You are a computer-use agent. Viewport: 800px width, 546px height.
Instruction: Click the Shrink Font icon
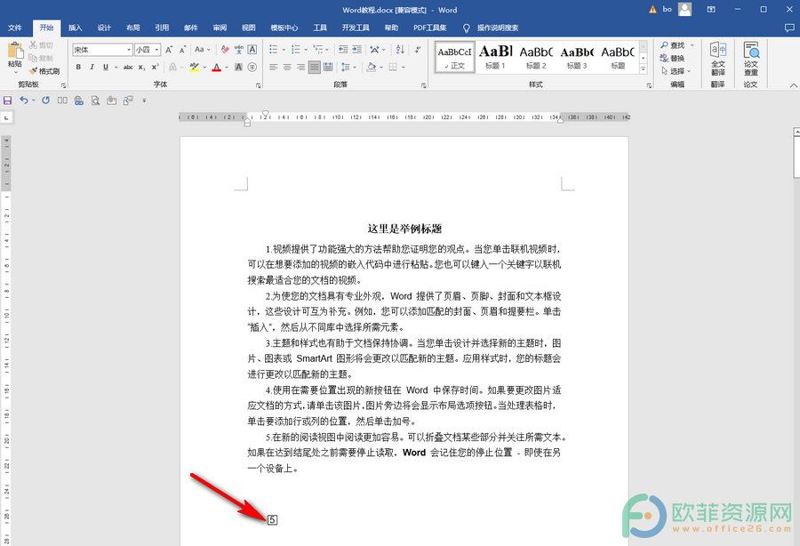click(x=182, y=50)
